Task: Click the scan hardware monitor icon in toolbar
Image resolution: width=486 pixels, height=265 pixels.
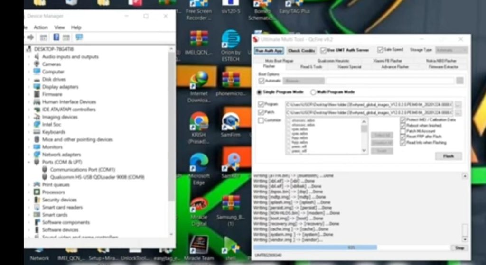Action: click(79, 37)
